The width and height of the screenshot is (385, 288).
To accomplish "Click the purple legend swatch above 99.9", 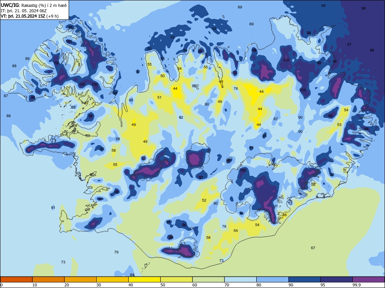I will 368,280.
